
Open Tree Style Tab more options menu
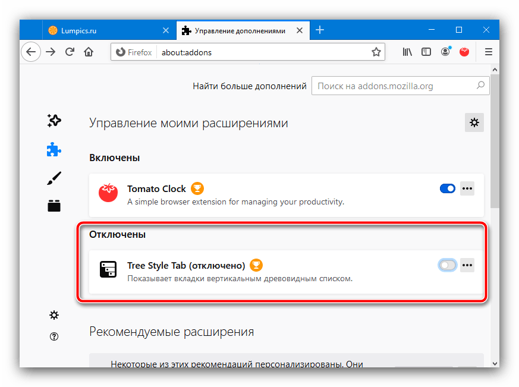point(467,265)
